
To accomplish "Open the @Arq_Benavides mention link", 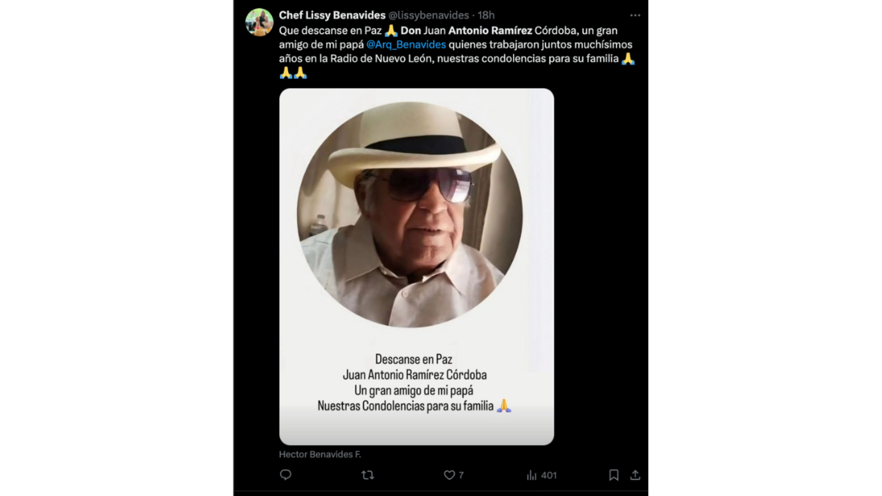I will pyautogui.click(x=407, y=44).
